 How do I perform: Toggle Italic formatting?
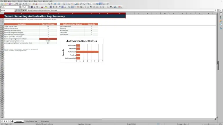[35, 7]
